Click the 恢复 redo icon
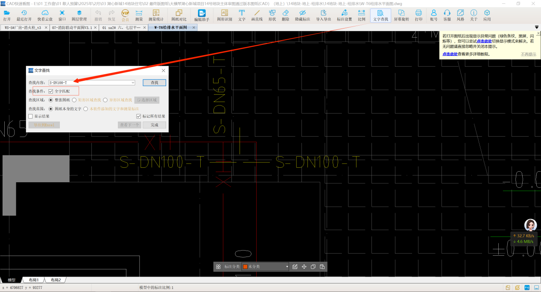Image resolution: width=541 pixels, height=292 pixels. 111,15
